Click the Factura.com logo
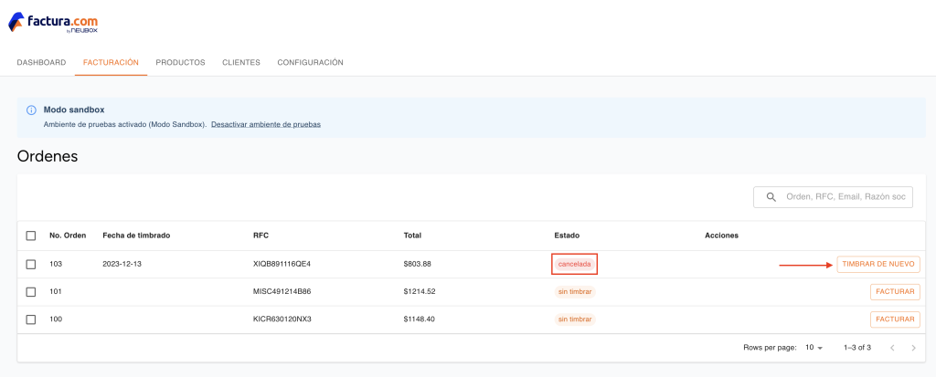This screenshot has width=936, height=377. [x=52, y=23]
